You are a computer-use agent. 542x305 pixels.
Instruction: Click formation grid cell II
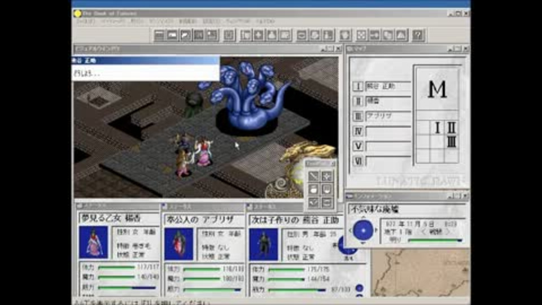[452, 128]
